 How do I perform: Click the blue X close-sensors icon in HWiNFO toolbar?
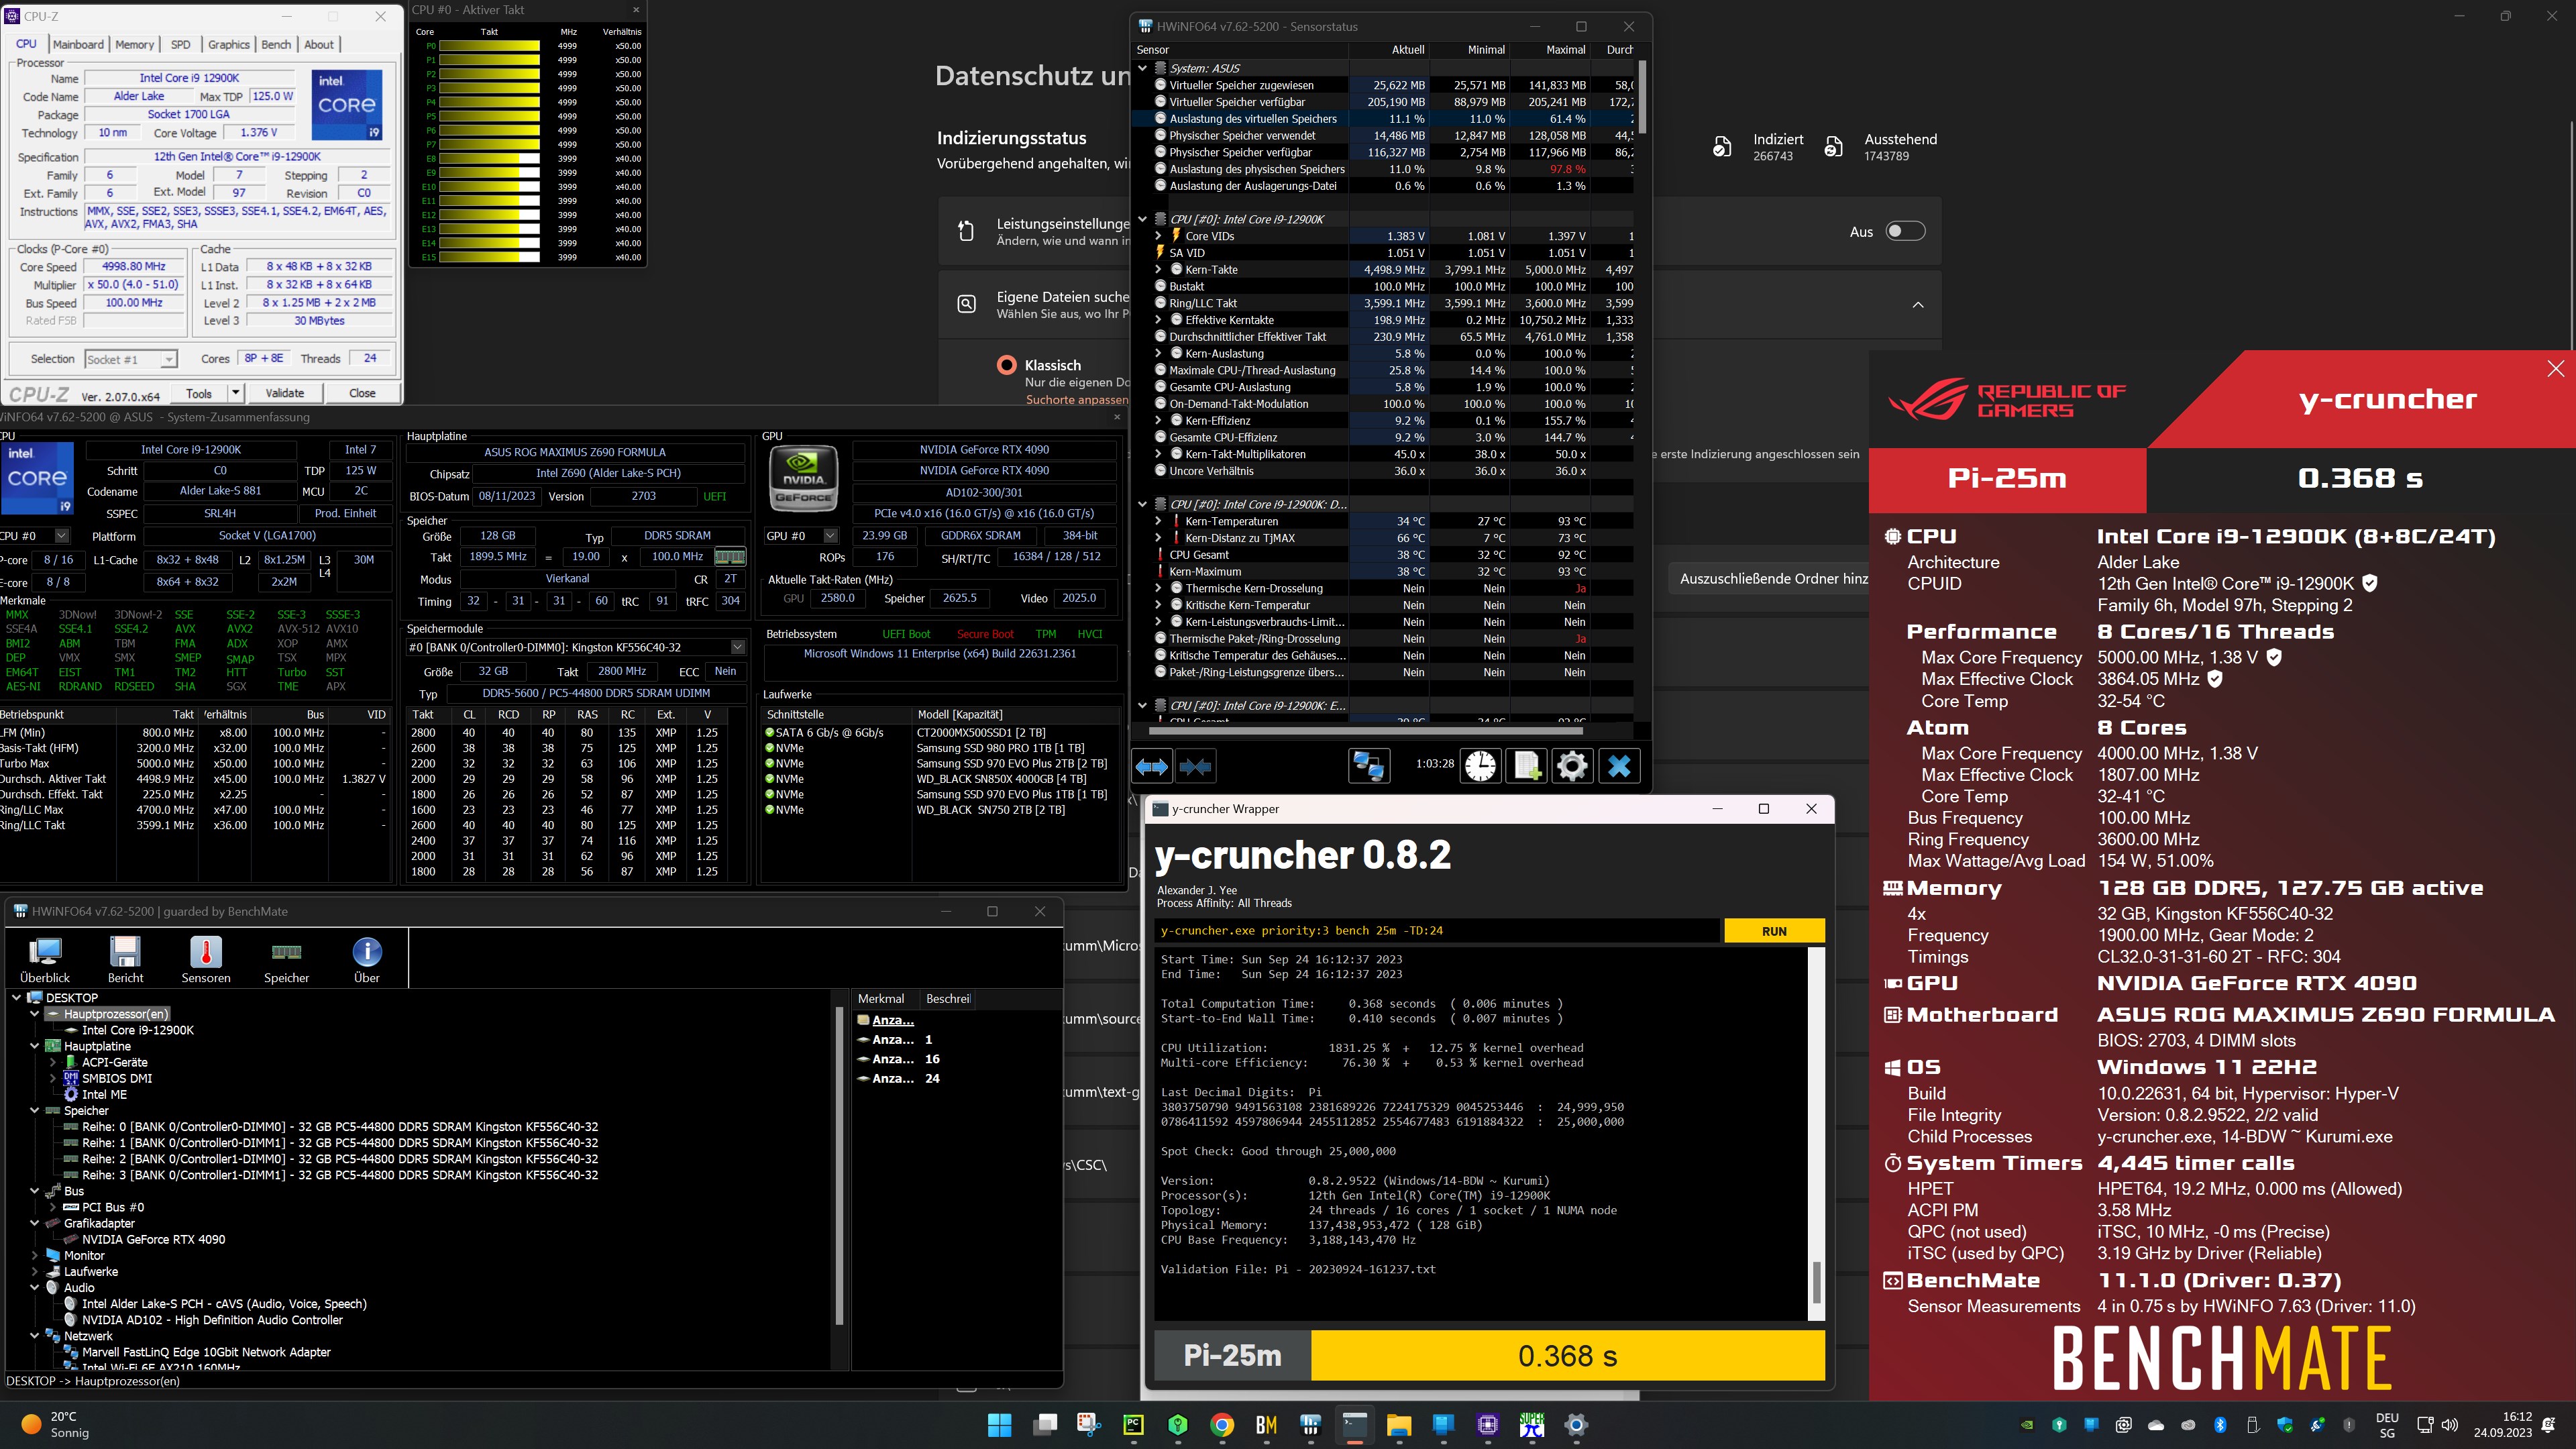1619,766
